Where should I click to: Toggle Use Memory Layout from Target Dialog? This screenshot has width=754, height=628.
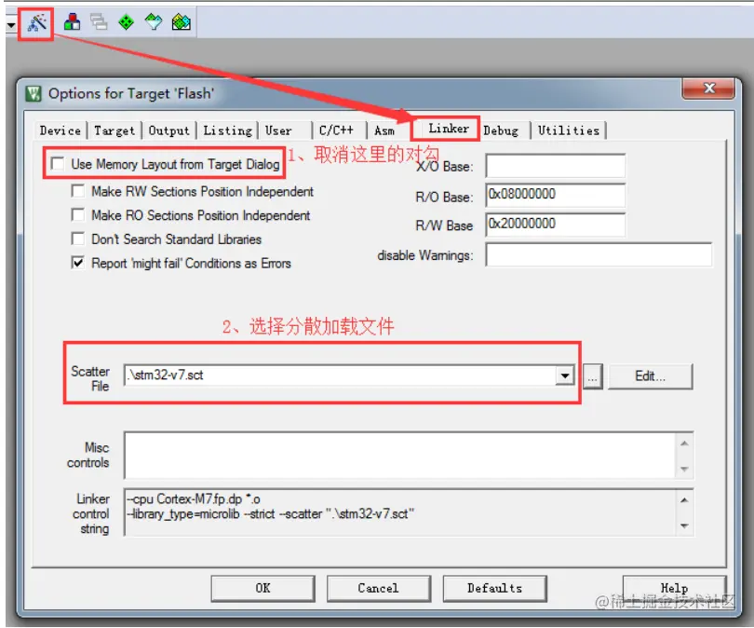[58, 164]
